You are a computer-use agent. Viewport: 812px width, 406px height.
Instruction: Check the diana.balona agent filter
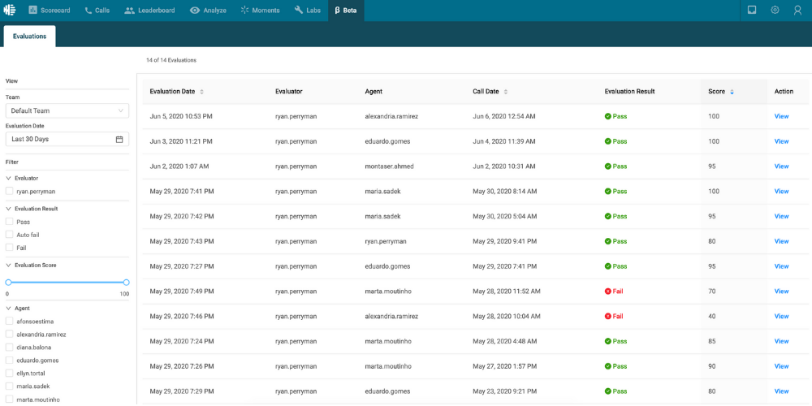tap(9, 347)
